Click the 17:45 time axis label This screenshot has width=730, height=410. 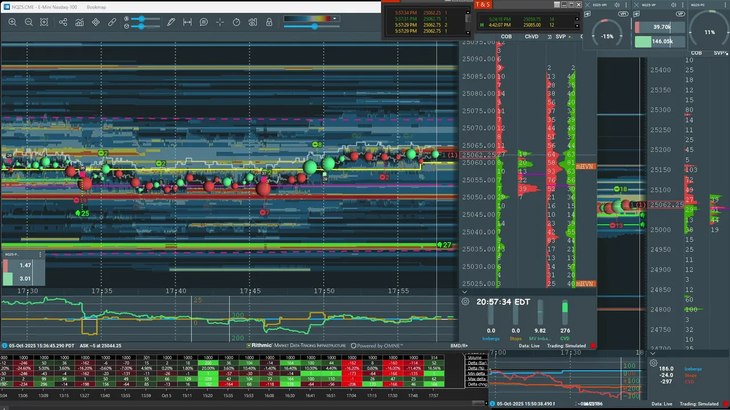(250, 291)
